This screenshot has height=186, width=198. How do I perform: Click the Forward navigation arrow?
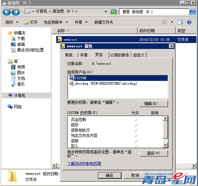point(15,12)
